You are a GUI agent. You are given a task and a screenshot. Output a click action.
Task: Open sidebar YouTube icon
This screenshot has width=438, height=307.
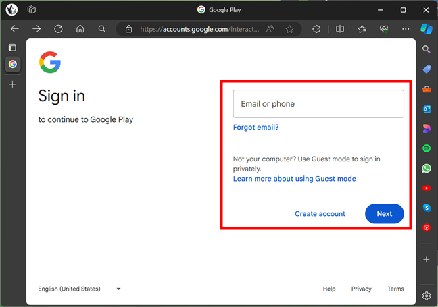(427, 188)
